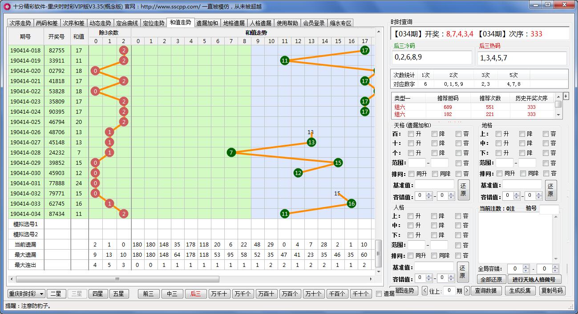
Task: Open the 定位走势 tab
Action: [x=154, y=23]
